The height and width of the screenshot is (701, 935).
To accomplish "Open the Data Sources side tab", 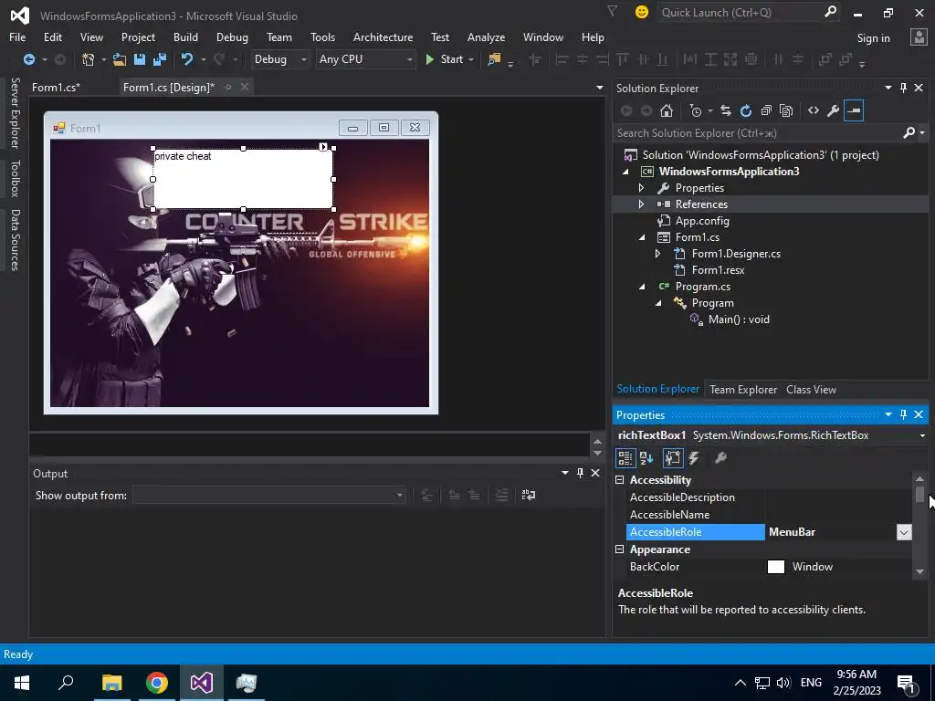I will [15, 240].
